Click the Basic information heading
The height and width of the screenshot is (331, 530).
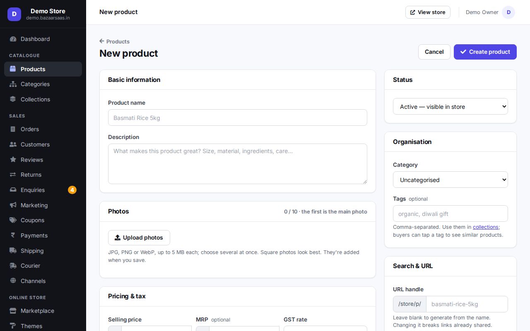click(134, 80)
